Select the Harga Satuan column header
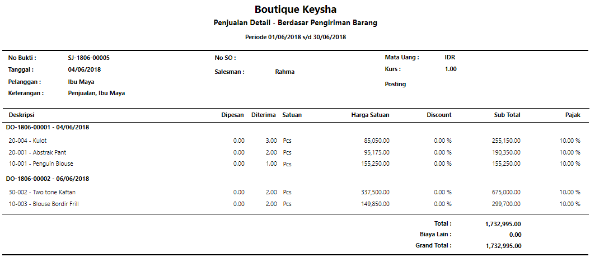This screenshot has width=590, height=257. (370, 115)
